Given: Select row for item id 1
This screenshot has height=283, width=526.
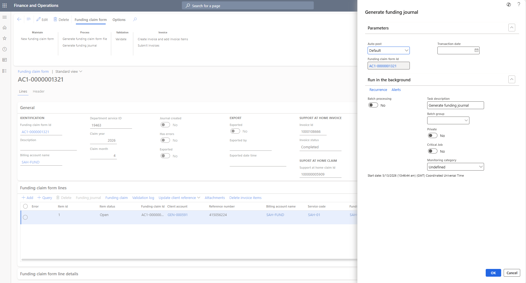Looking at the screenshot, I should pyautogui.click(x=25, y=217).
